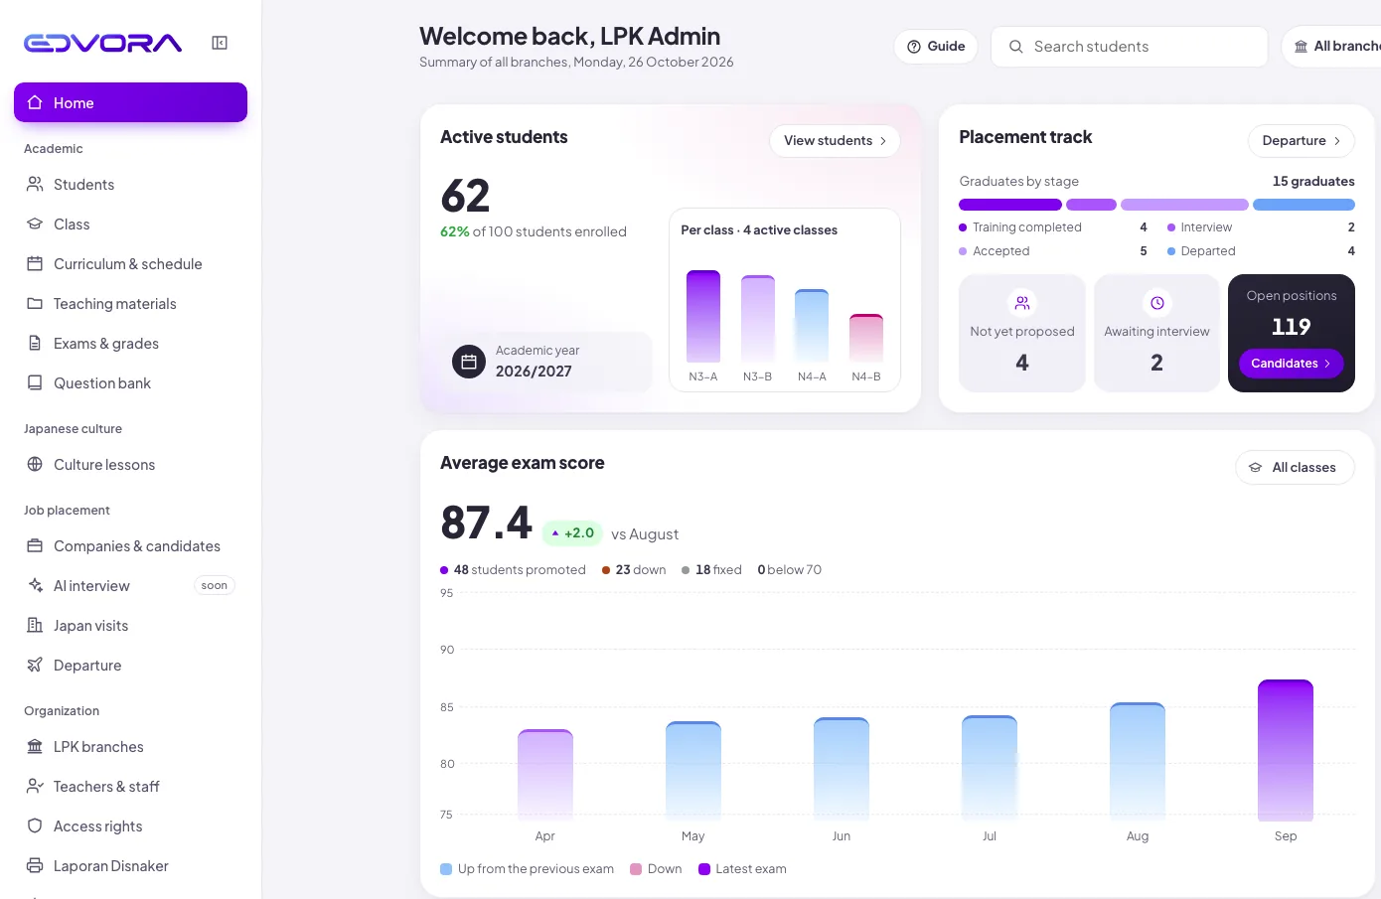Click the View students button

point(835,141)
